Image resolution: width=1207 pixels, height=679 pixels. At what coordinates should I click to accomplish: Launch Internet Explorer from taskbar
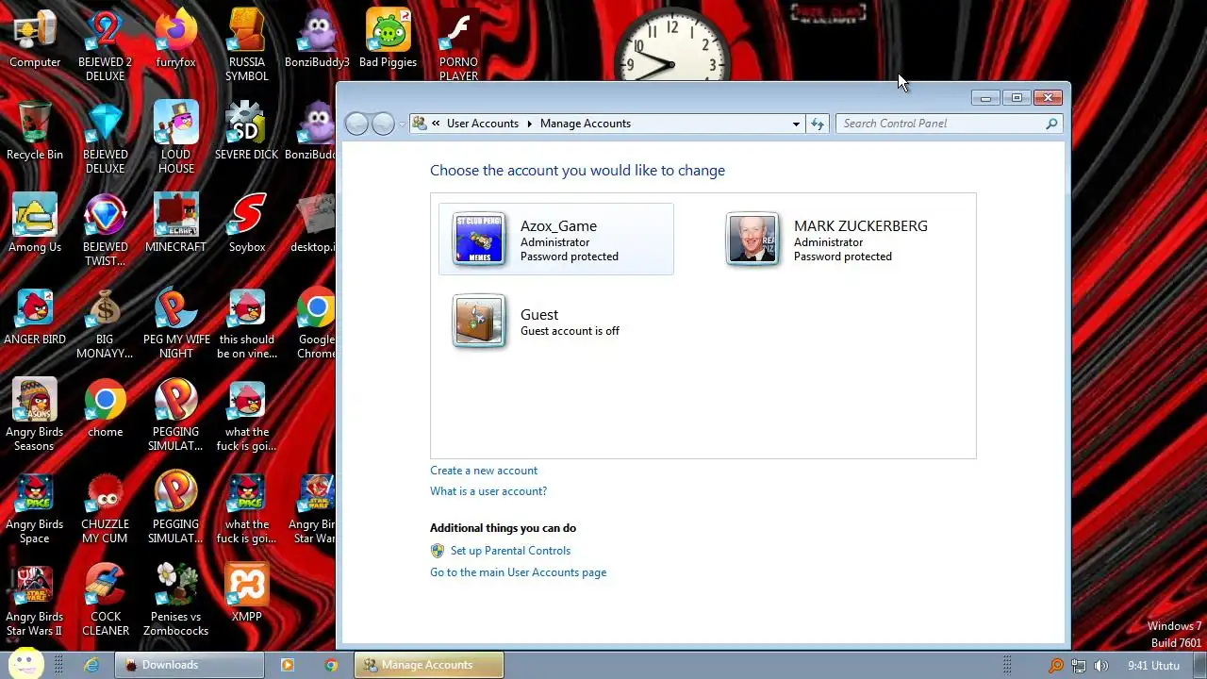tap(91, 665)
